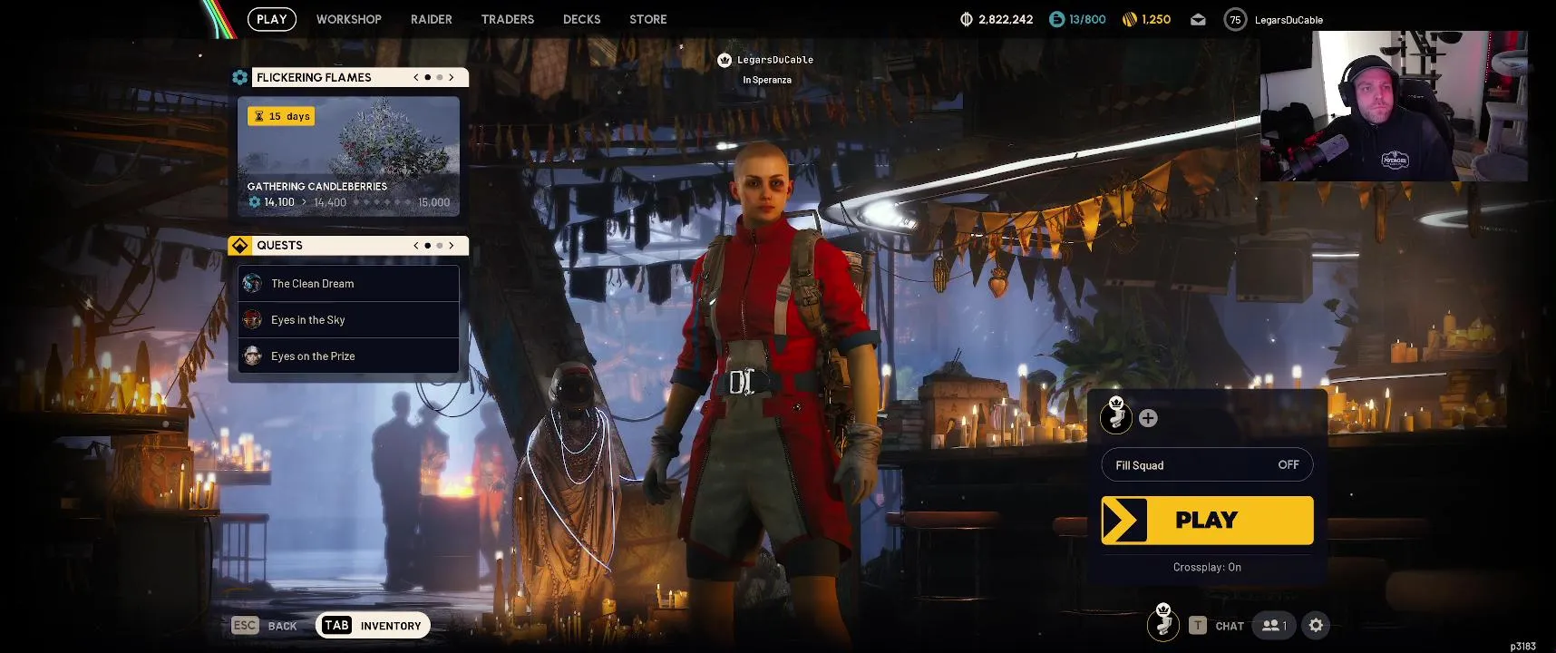Click Eyes on the Prize quest portrait
Viewport: 1556px width, 653px height.
pyautogui.click(x=252, y=356)
